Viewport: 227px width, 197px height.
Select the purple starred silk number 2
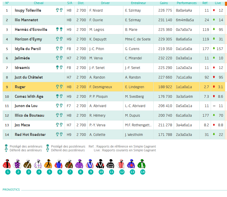(17, 164)
